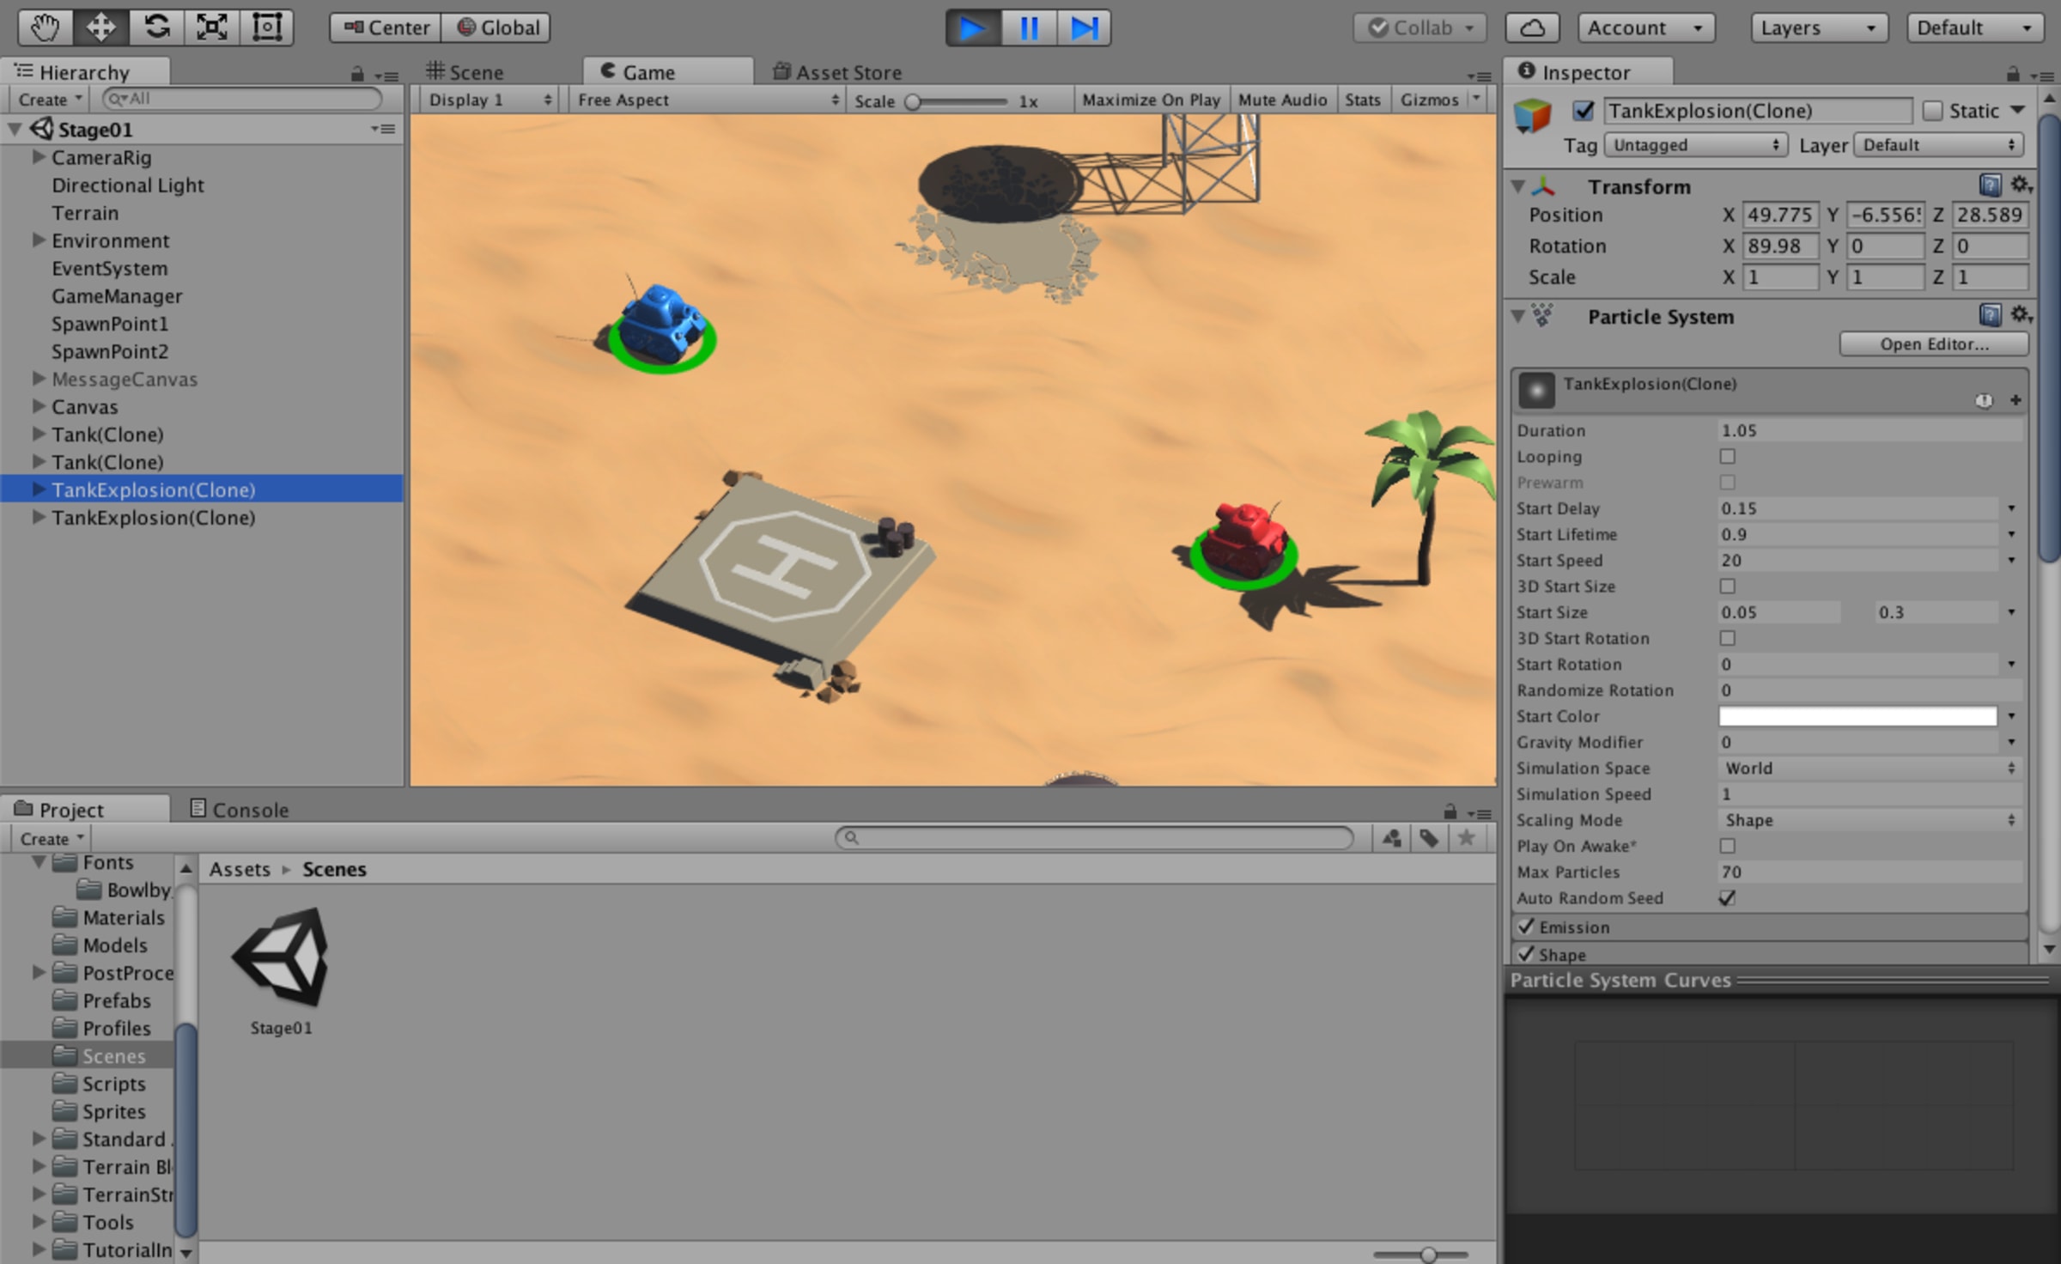Select the Hand tool in toolbar
The height and width of the screenshot is (1264, 2061).
[45, 27]
